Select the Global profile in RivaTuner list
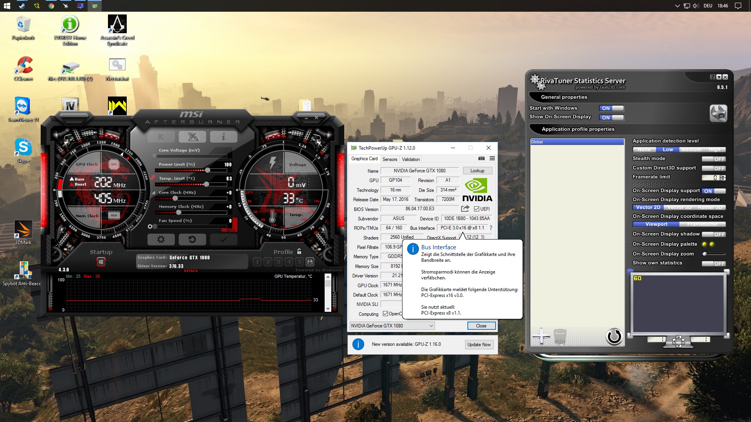The height and width of the screenshot is (422, 751). tap(577, 142)
